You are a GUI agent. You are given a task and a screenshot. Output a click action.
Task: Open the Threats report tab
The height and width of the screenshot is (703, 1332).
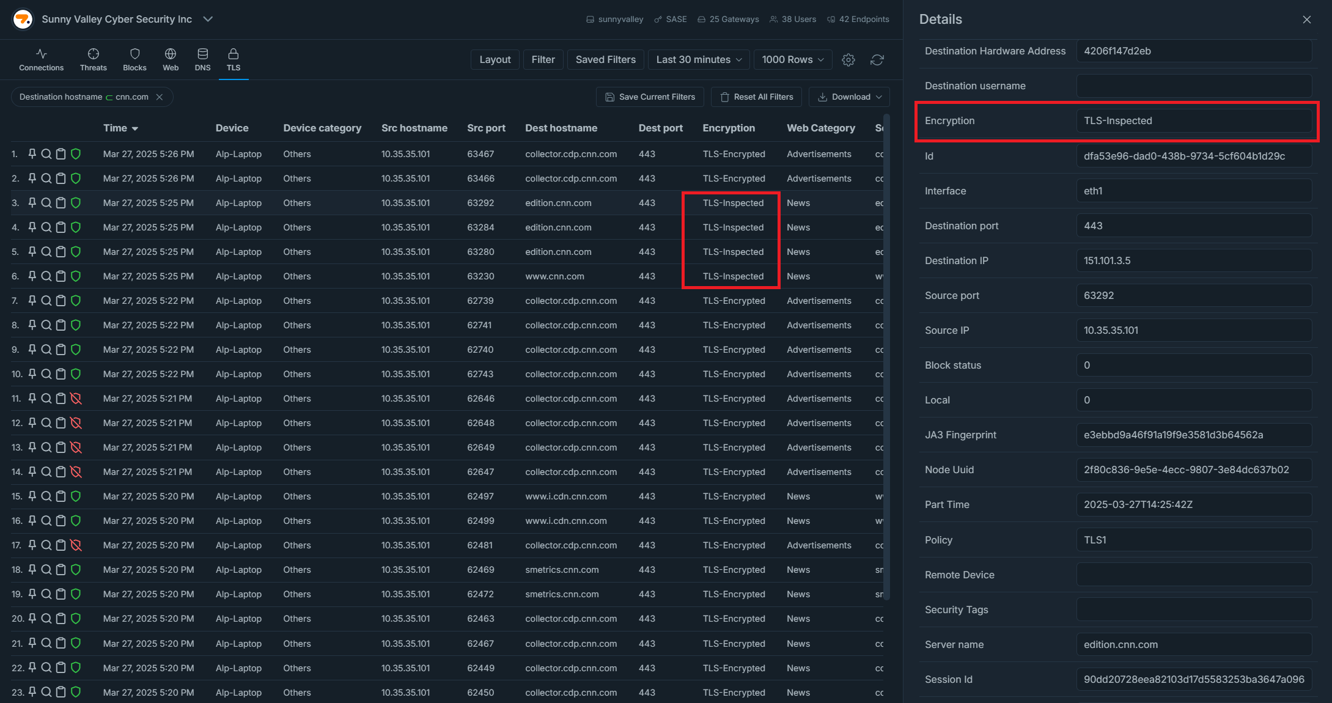[x=93, y=60]
